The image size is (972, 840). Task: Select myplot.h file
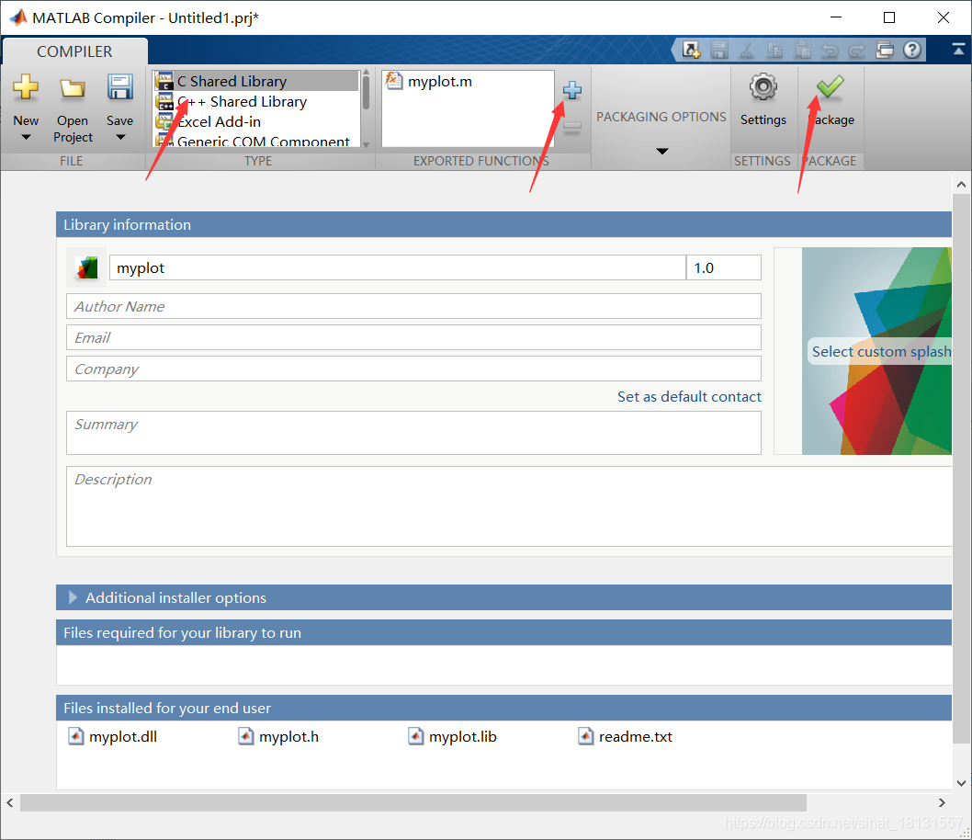(x=278, y=736)
